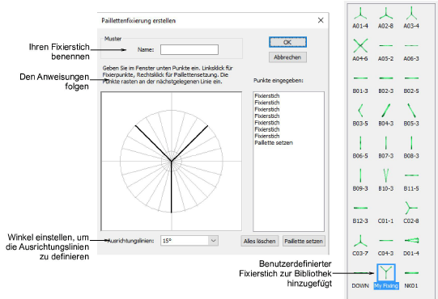Close the Paillettenfixierung erstellen dialog
The image size is (438, 299).
[321, 20]
